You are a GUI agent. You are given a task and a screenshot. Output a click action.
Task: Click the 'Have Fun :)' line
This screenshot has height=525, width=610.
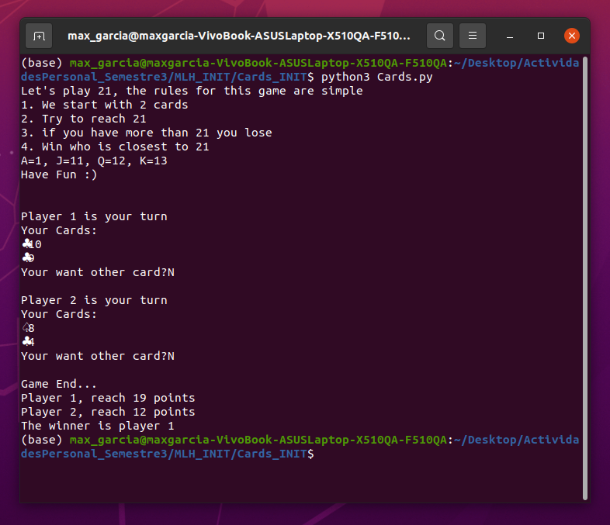pos(59,174)
